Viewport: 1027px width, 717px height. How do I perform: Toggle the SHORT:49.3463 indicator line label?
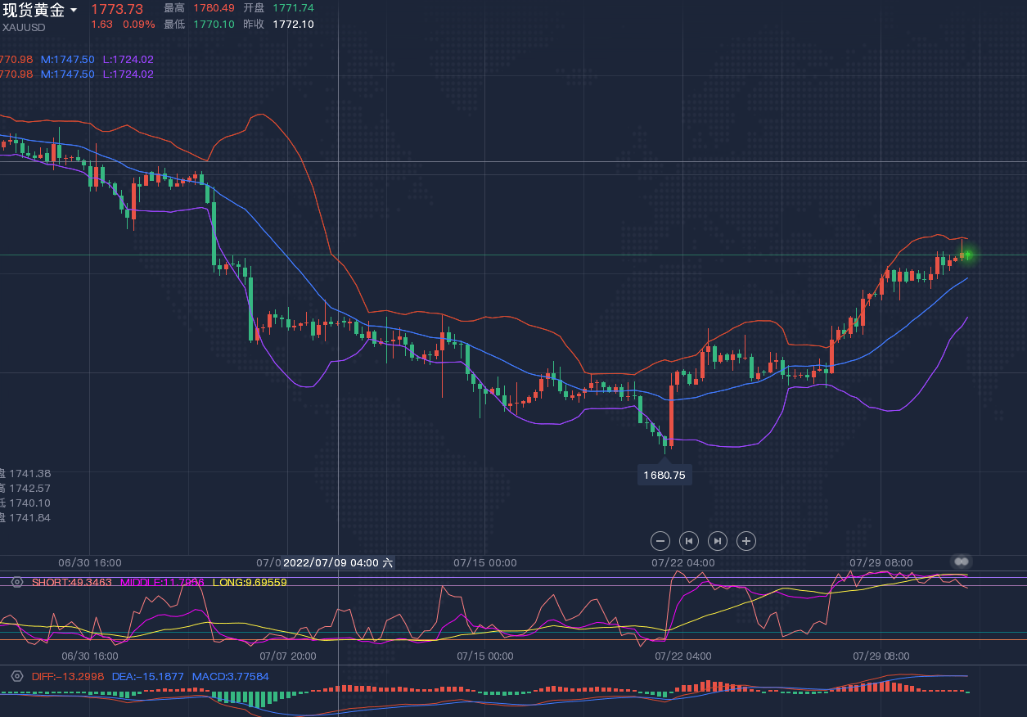click(71, 582)
